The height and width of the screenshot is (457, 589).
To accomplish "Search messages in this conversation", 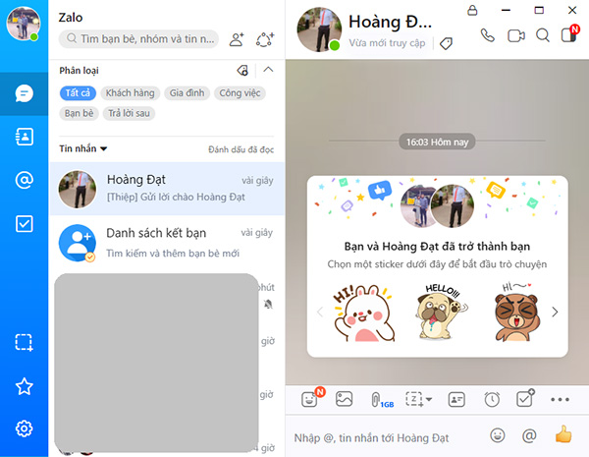I will (543, 35).
